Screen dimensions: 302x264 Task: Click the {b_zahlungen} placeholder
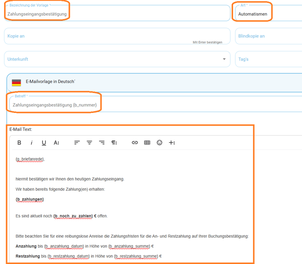click(30, 199)
